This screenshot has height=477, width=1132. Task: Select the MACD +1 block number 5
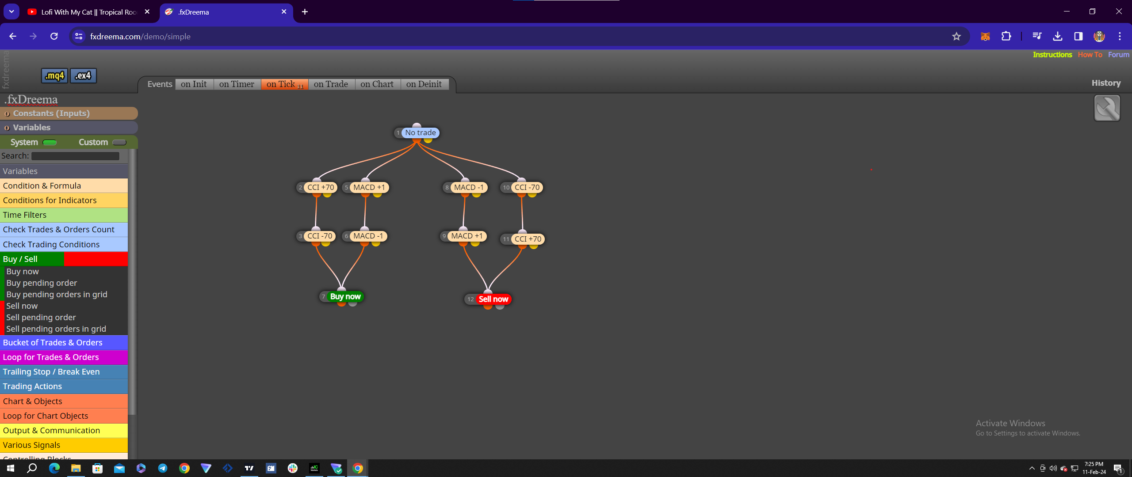(x=369, y=187)
